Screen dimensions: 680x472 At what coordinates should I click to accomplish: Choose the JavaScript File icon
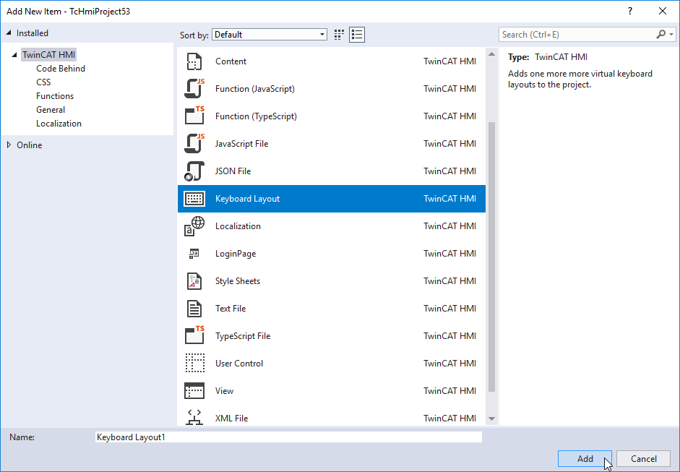click(x=194, y=144)
